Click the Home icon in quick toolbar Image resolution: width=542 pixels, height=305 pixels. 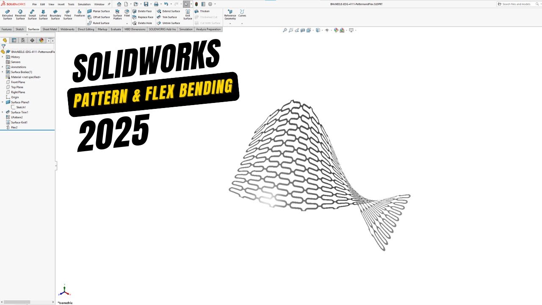(119, 4)
